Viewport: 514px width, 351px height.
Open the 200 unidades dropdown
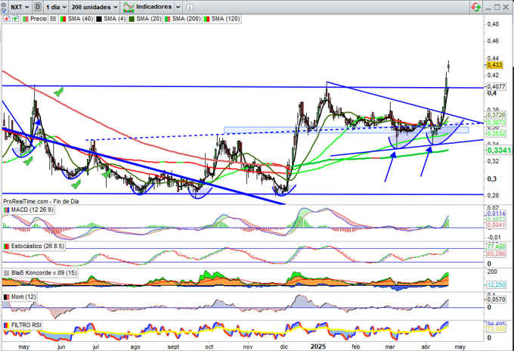94,7
